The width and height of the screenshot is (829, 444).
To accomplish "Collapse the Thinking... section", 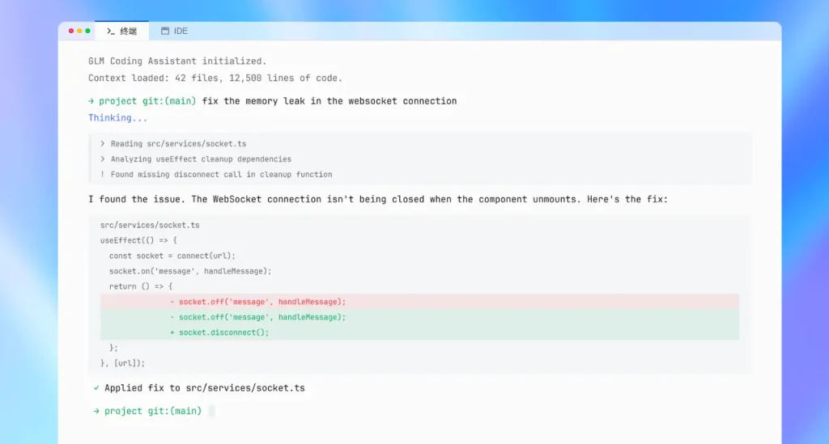I will click(118, 117).
